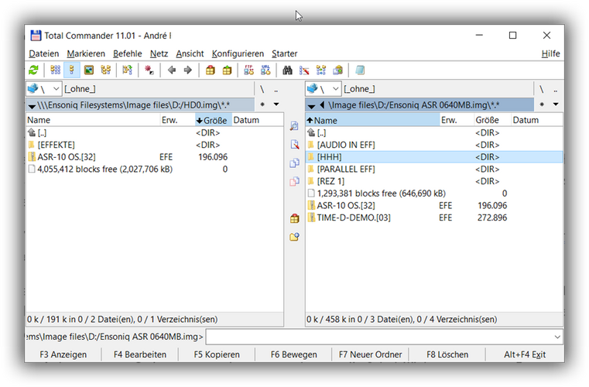589x387 pixels.
Task: Open the Konfigurieren menu
Action: pyautogui.click(x=238, y=53)
